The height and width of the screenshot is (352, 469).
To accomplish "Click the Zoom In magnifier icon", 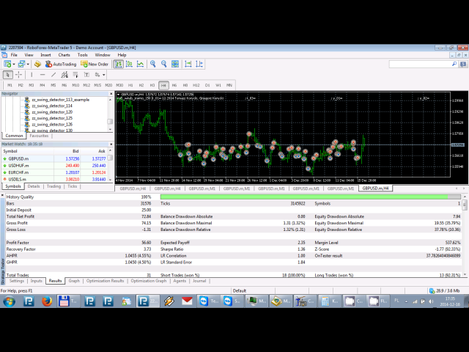I will [153, 64].
